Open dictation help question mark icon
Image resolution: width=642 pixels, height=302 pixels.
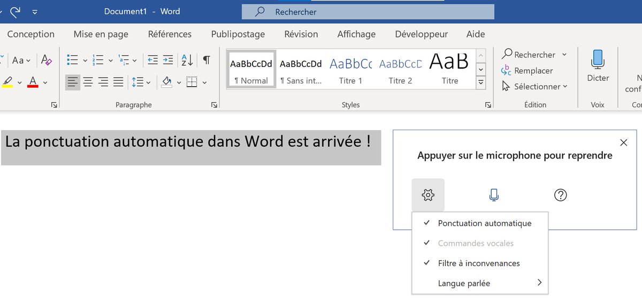tap(560, 195)
